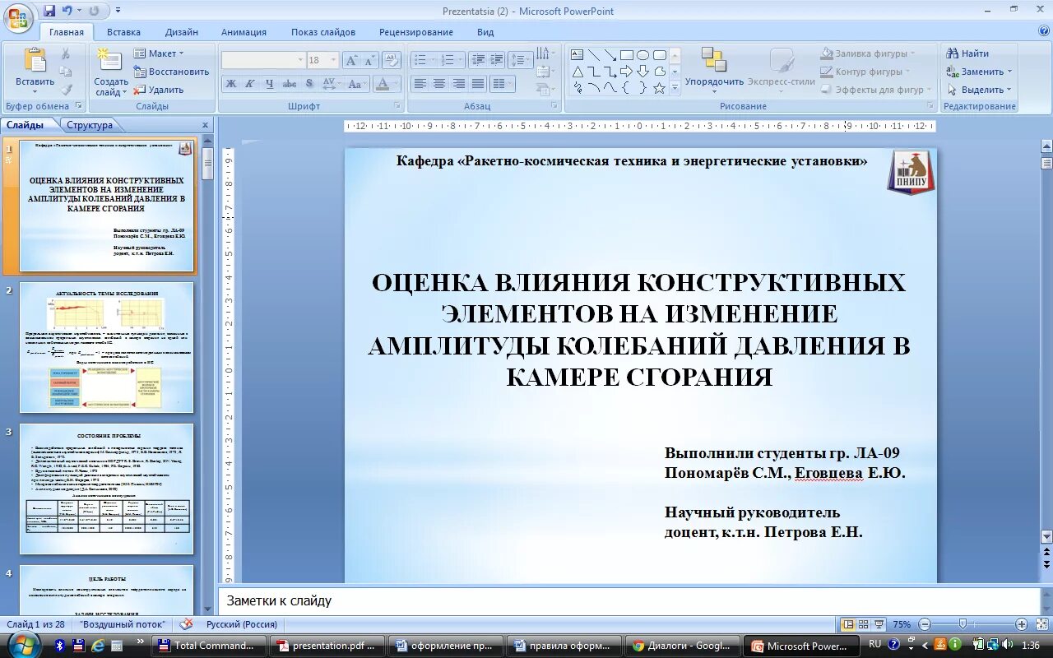
Task: Click the Office button
Action: pyautogui.click(x=18, y=16)
